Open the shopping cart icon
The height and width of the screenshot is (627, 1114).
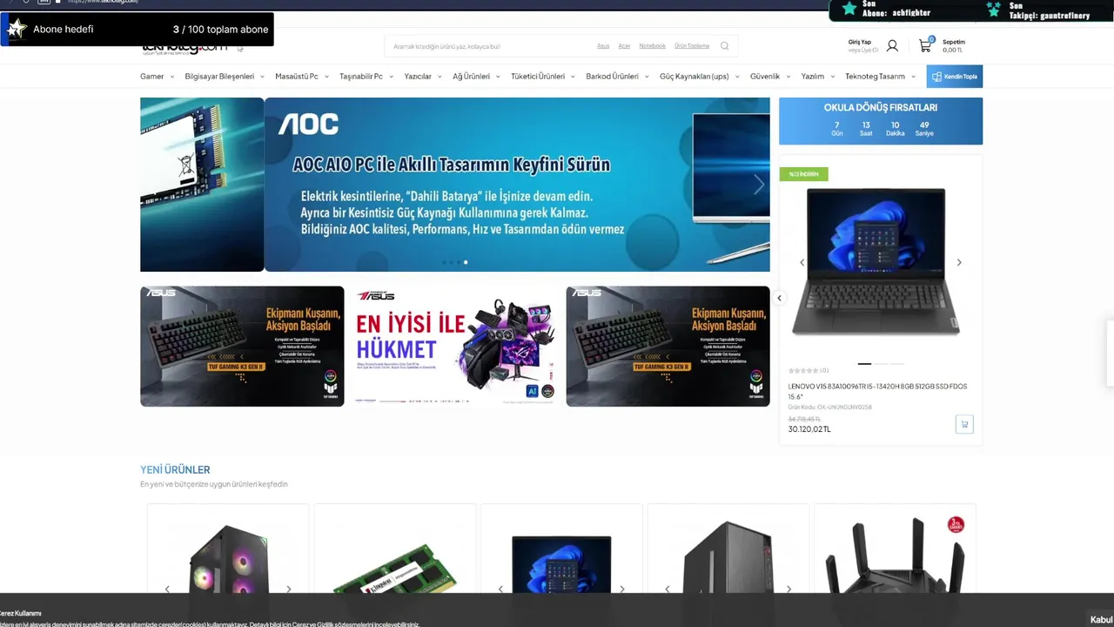coord(925,45)
